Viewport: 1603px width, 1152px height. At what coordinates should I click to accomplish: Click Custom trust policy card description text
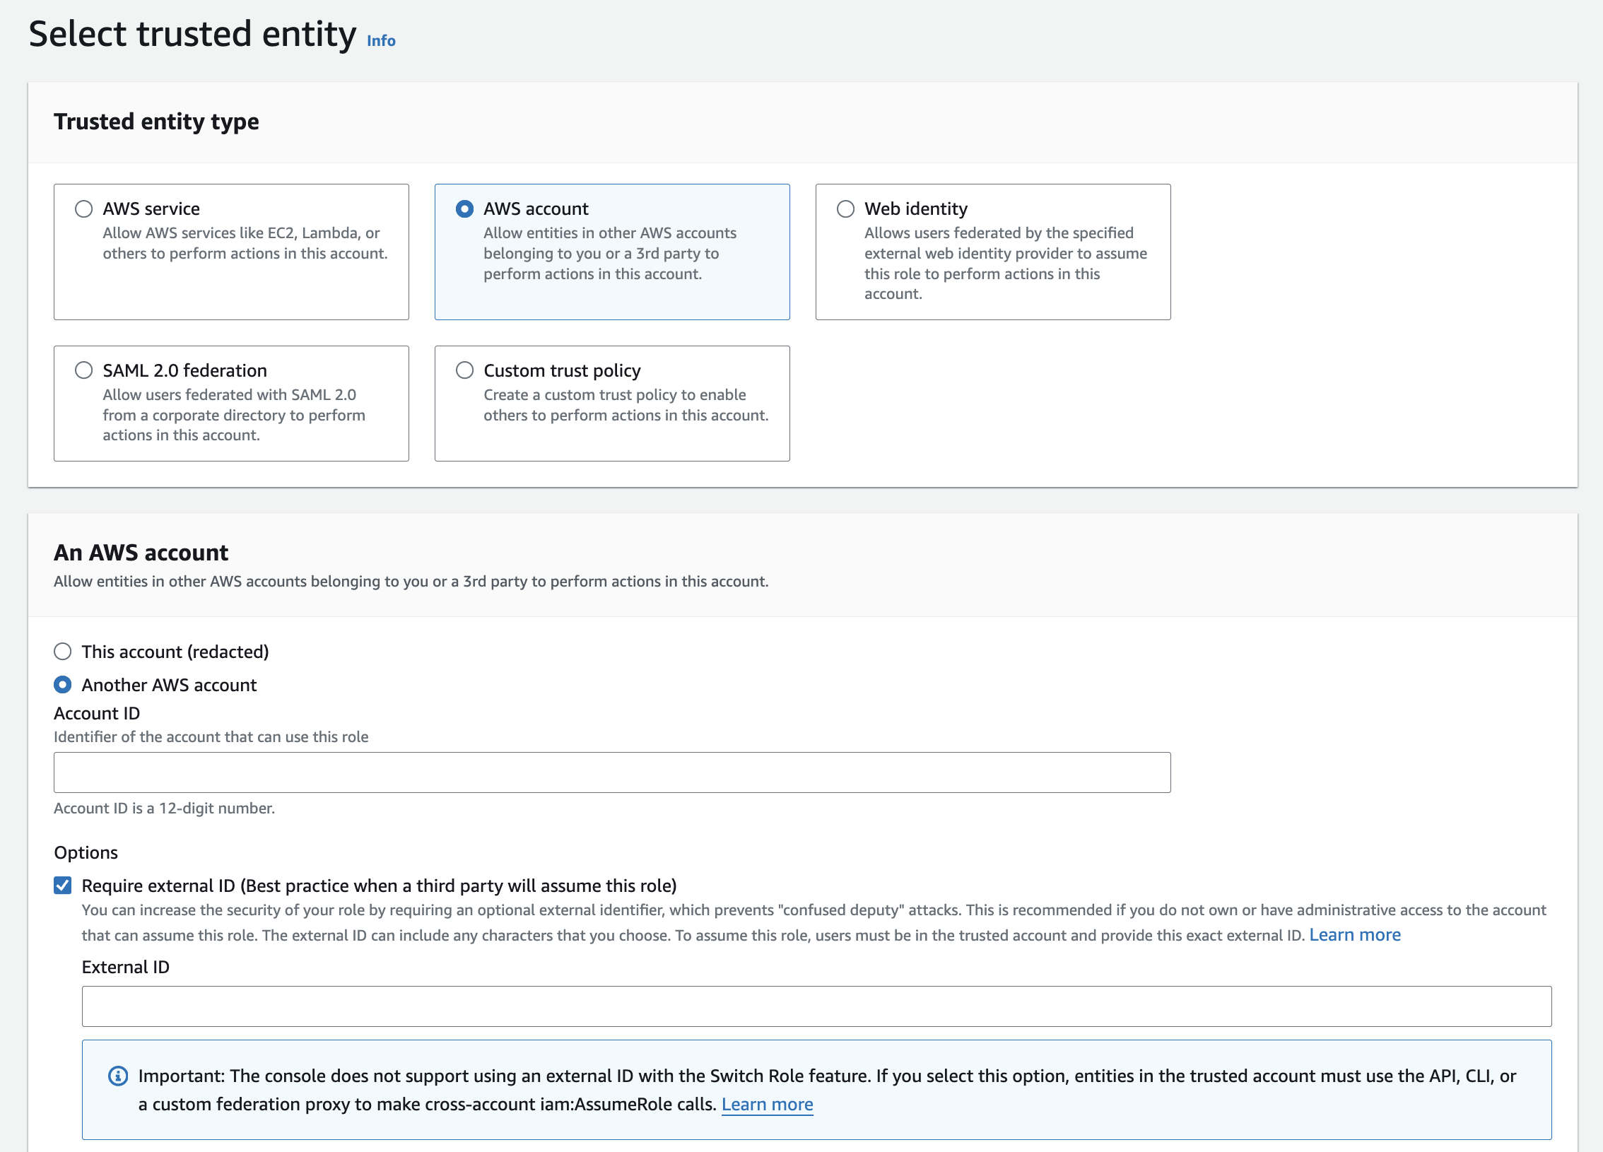[626, 405]
